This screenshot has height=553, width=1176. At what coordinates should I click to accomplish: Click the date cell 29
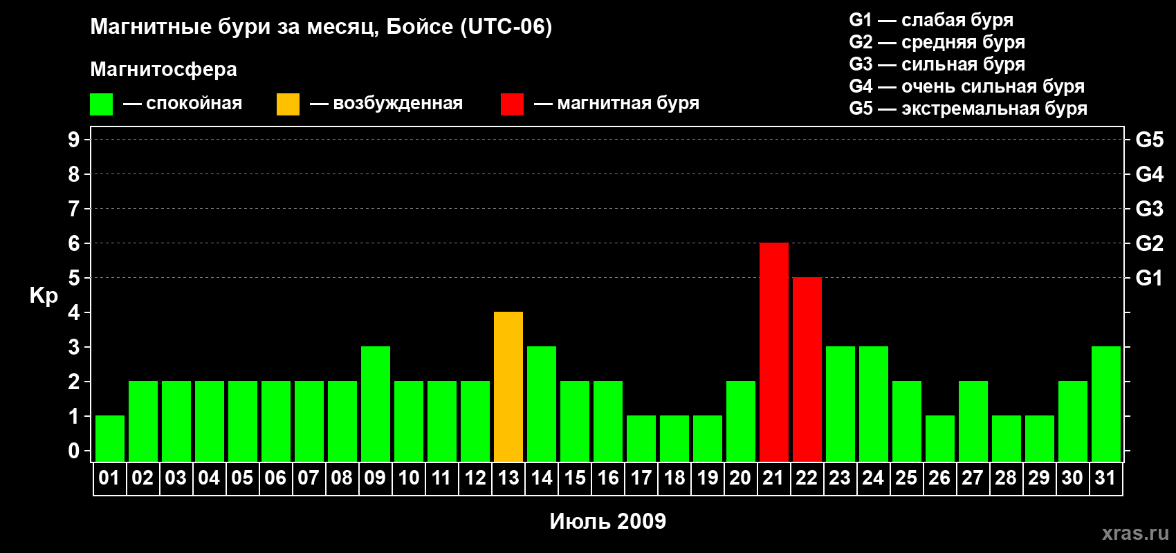point(1040,478)
